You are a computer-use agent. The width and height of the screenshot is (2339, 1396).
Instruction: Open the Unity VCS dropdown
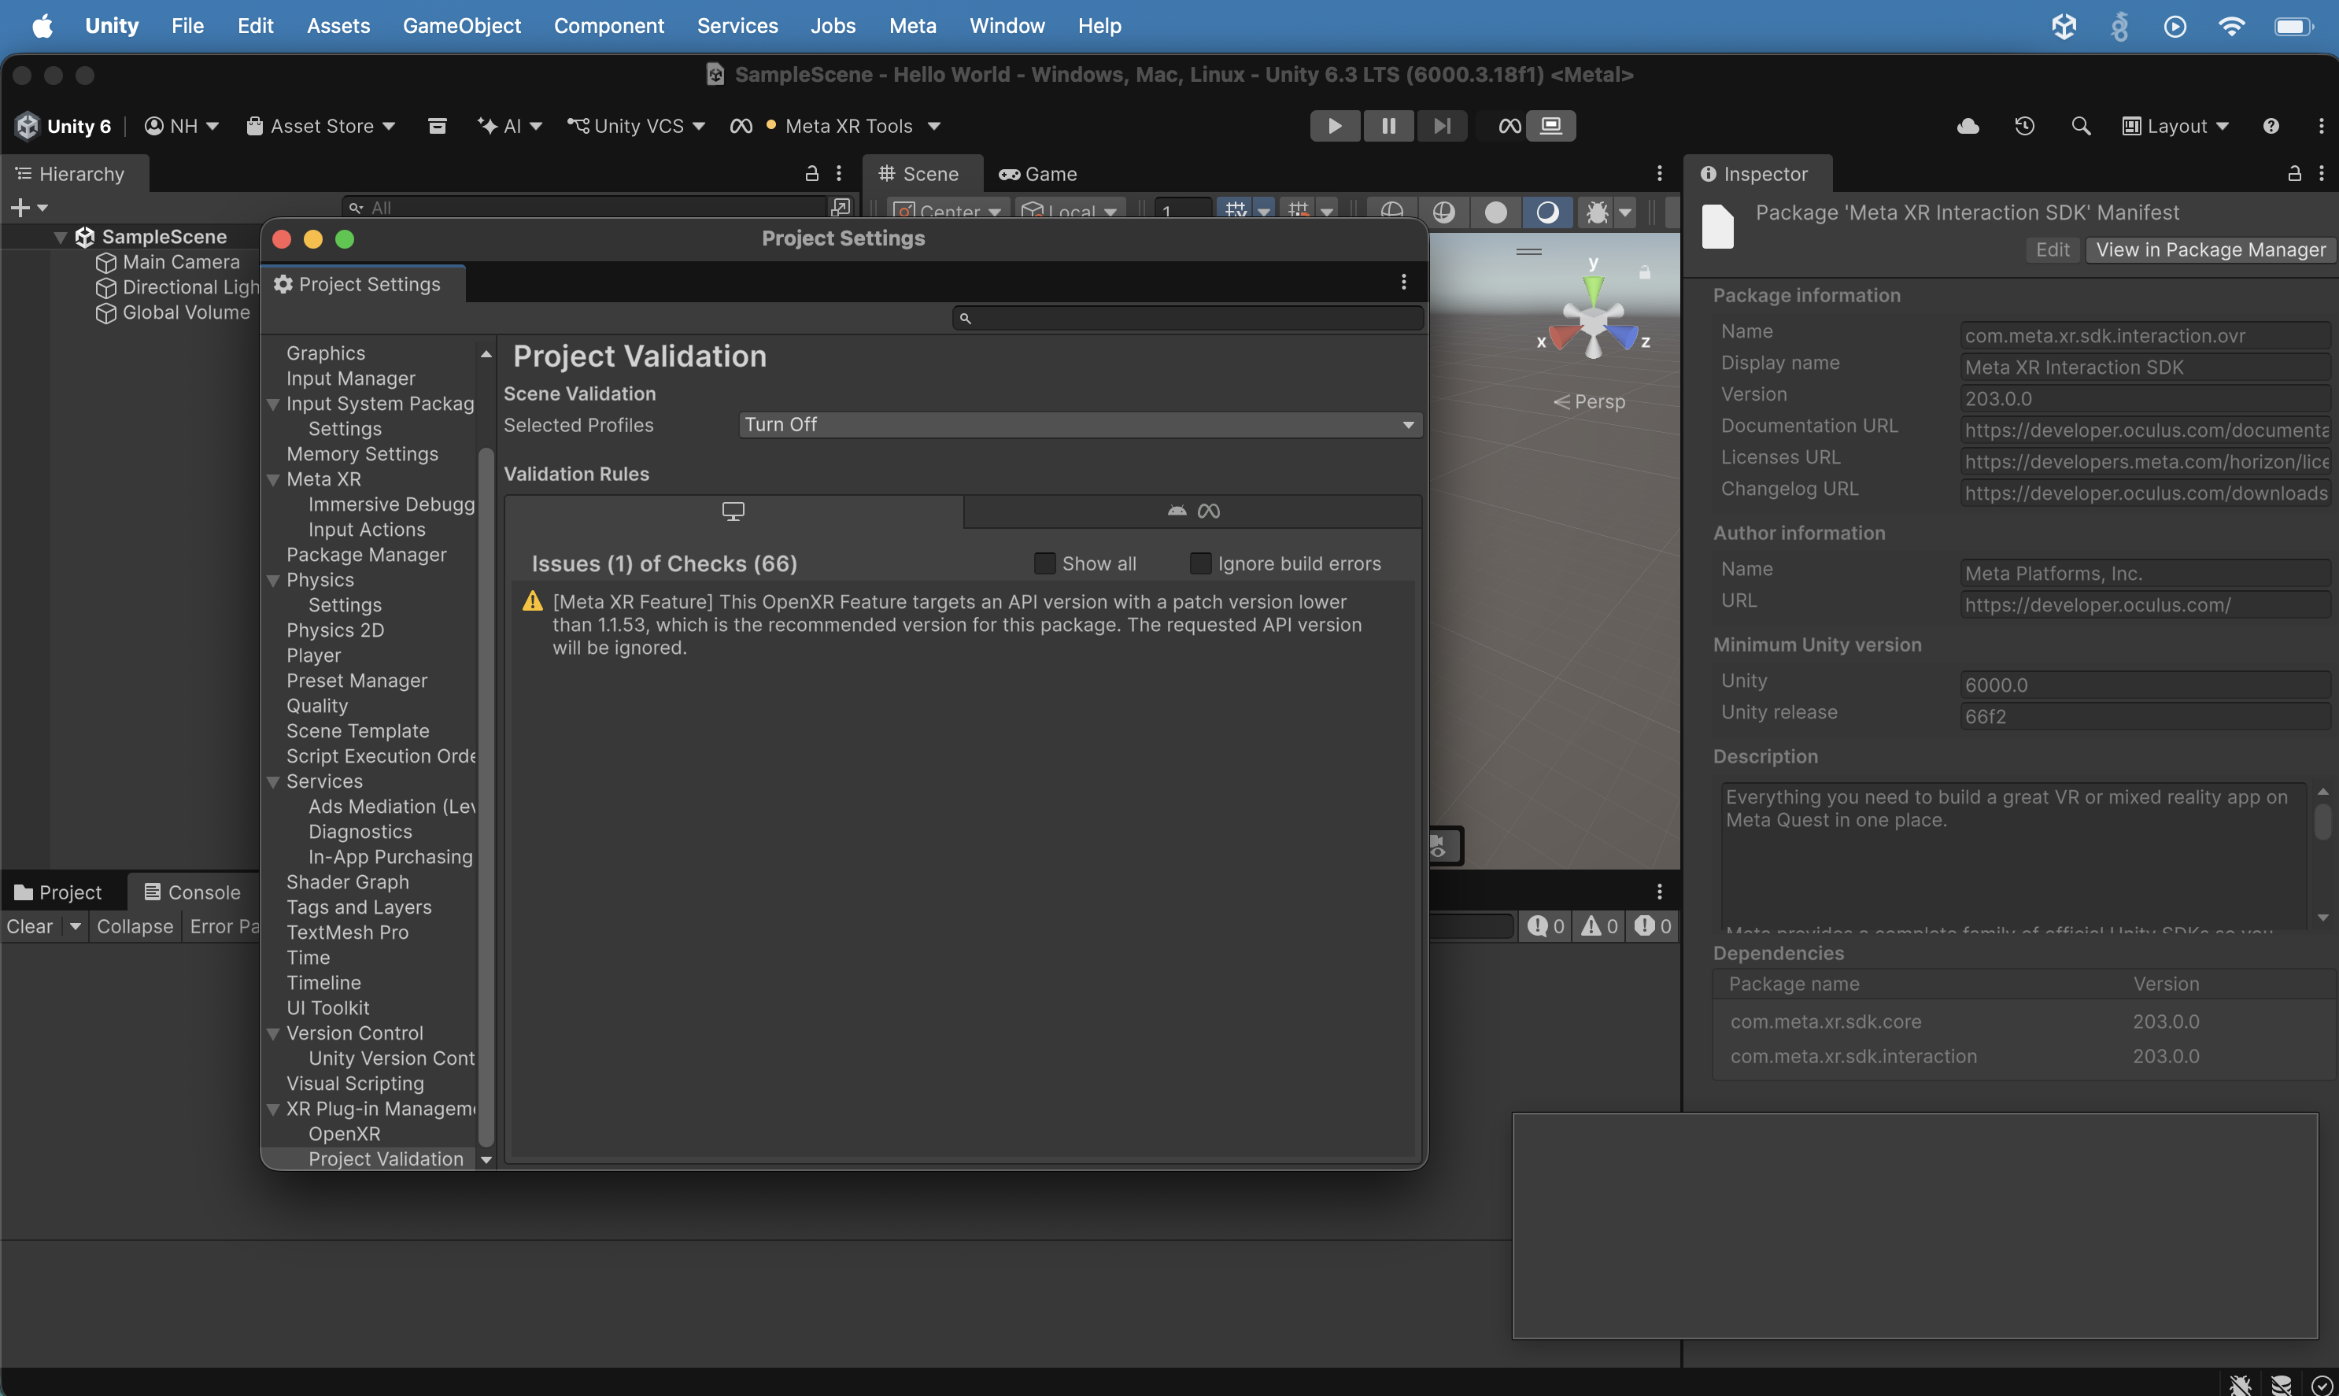pyautogui.click(x=635, y=126)
